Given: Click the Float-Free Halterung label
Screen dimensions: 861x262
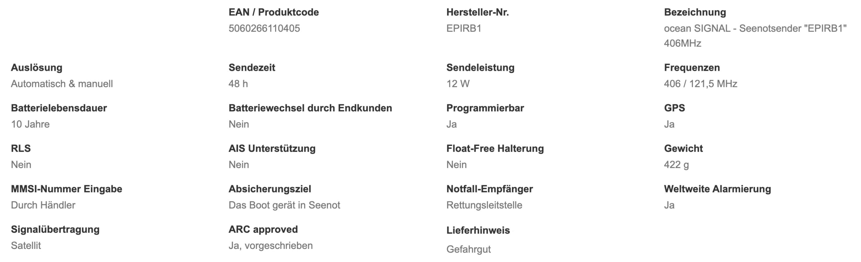Looking at the screenshot, I should [x=495, y=149].
